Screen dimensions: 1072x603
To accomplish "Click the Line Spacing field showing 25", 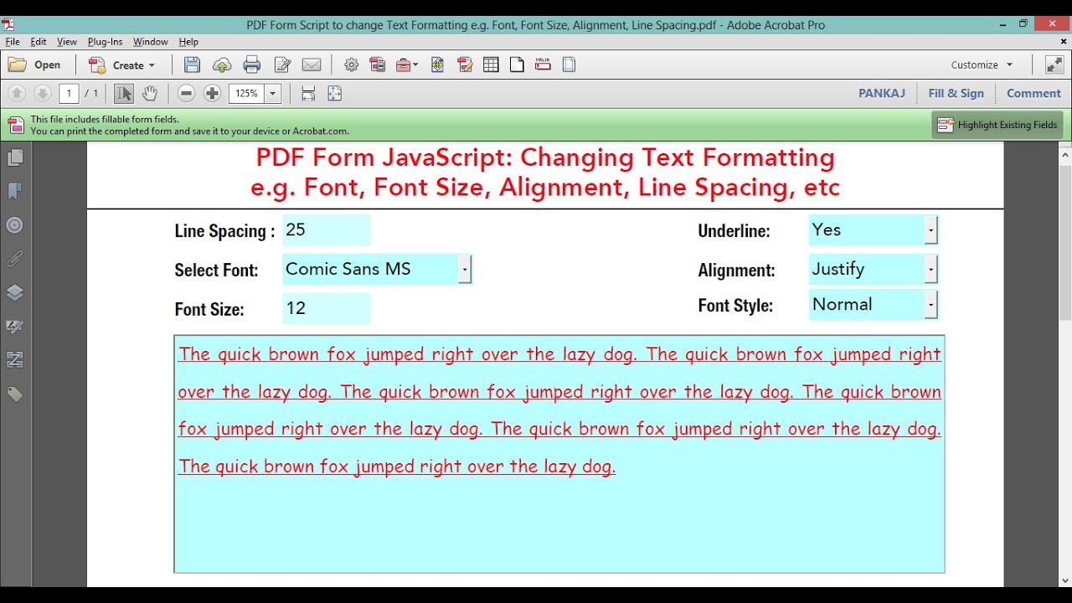I will point(326,230).
